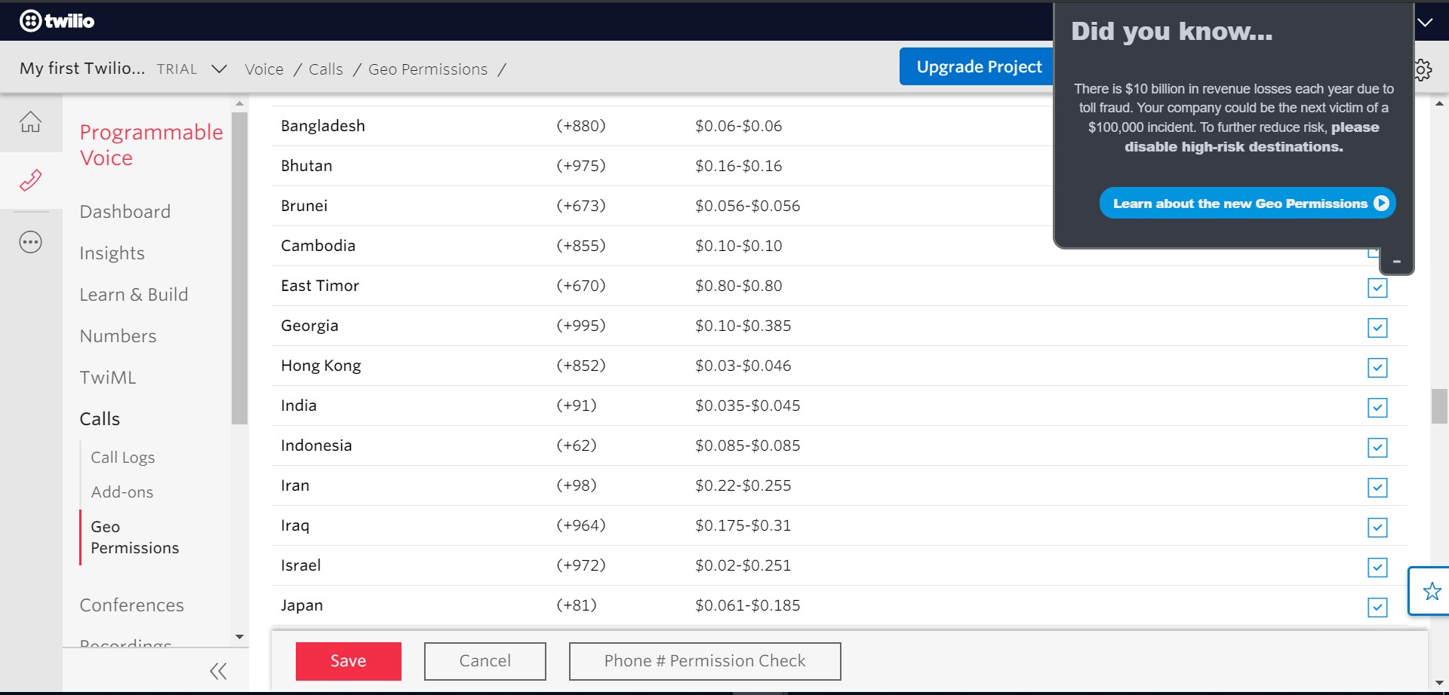
Task: Open the ellipsis products menu icon
Action: pyautogui.click(x=31, y=242)
